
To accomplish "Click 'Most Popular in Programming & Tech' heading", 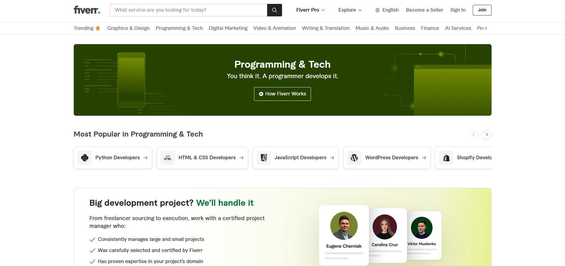I will pos(138,134).
